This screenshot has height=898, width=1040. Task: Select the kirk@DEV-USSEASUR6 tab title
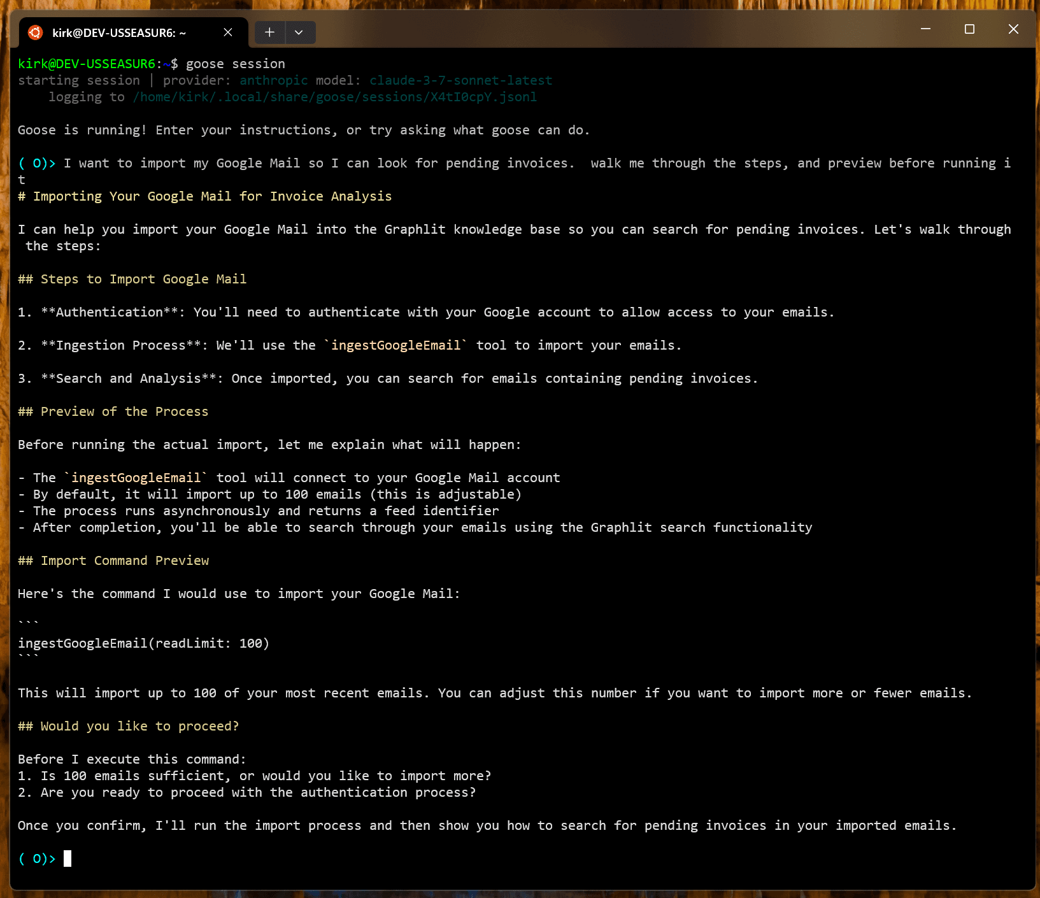point(119,33)
